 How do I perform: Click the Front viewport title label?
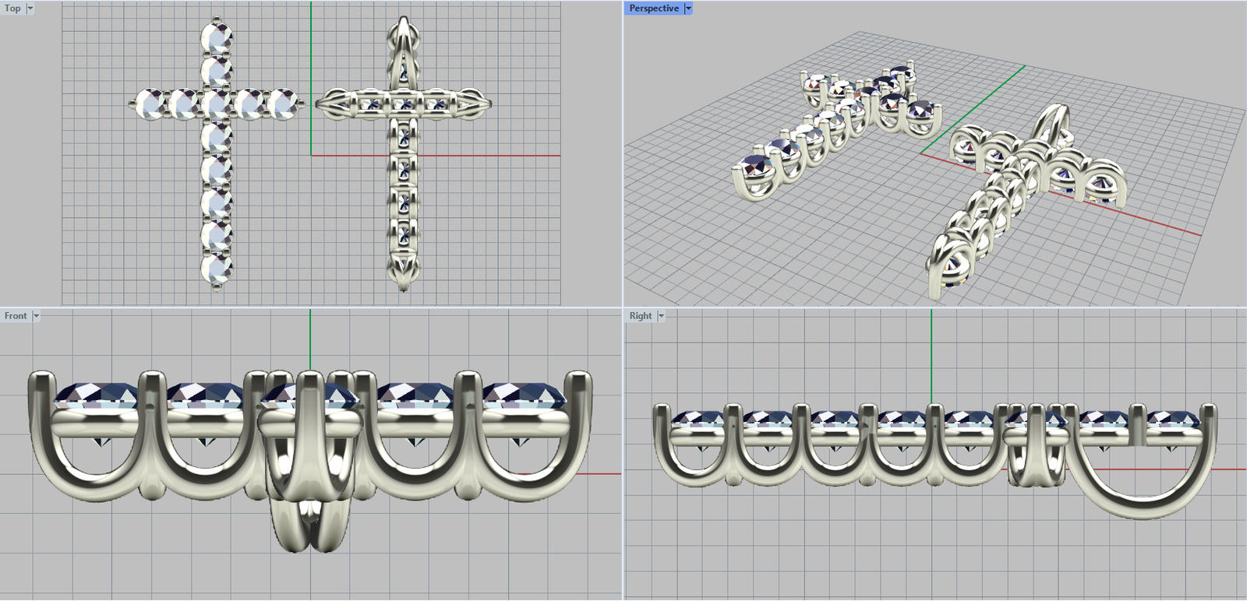15,316
